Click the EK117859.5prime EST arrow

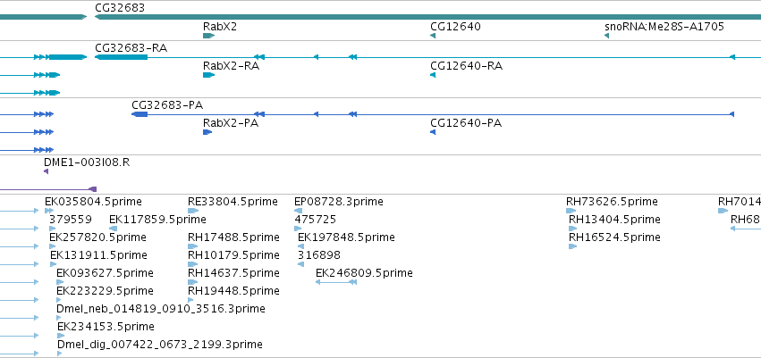click(x=114, y=229)
